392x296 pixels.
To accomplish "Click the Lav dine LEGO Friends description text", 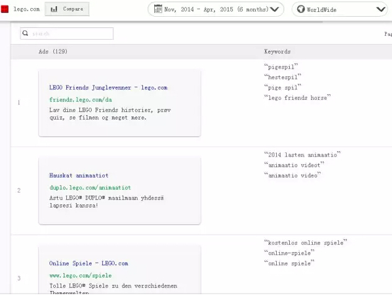I will click(110, 114).
